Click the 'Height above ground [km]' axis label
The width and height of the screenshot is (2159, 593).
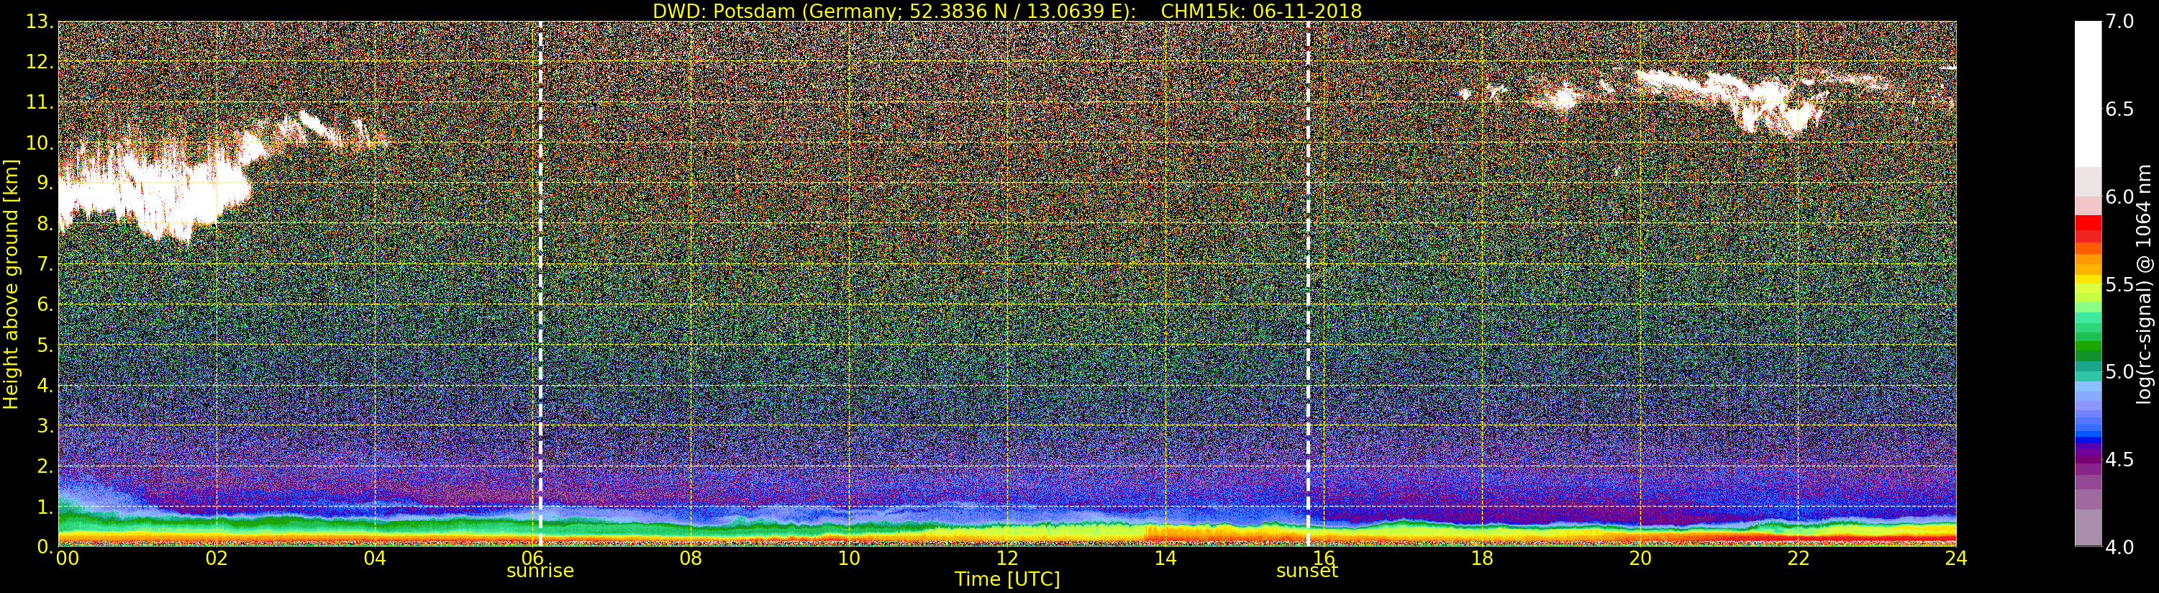click(x=11, y=284)
